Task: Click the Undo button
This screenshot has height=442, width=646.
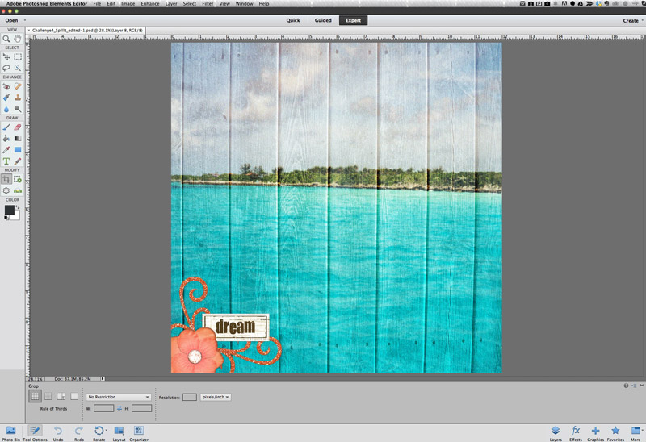Action: [x=58, y=431]
